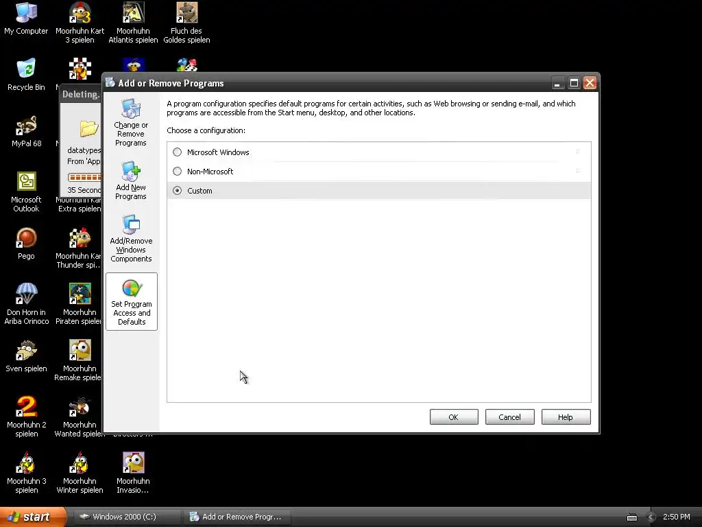Select the Moorhuhn Kart Thunder shortcut

pyautogui.click(x=80, y=248)
